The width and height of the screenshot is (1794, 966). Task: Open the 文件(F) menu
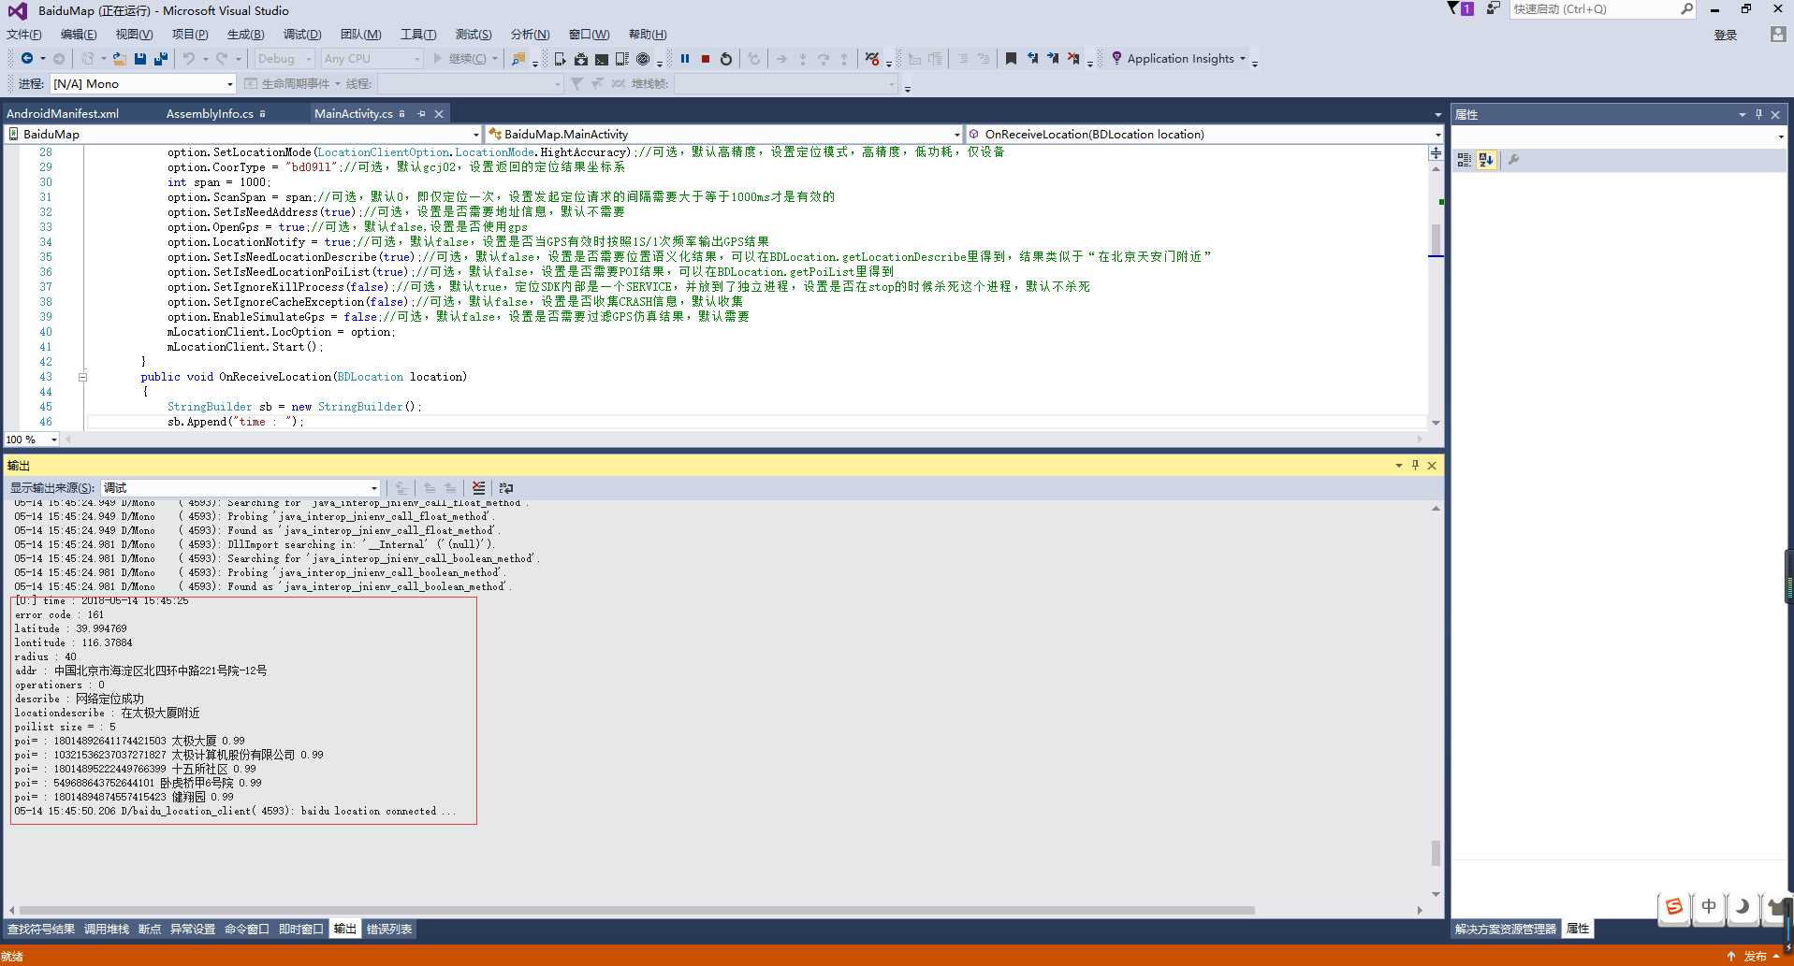[x=24, y=35]
